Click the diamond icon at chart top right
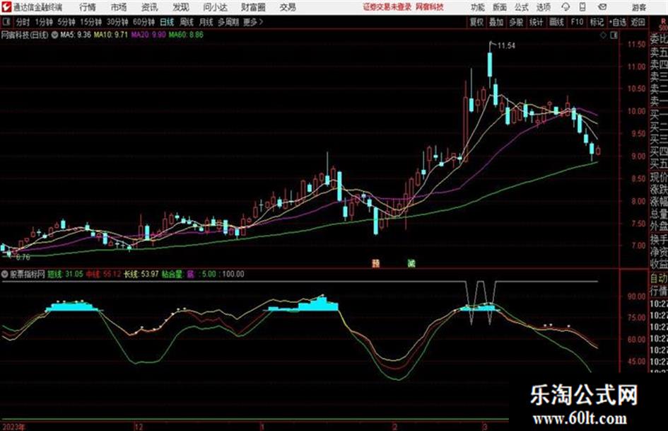668x431 pixels. click(x=603, y=35)
